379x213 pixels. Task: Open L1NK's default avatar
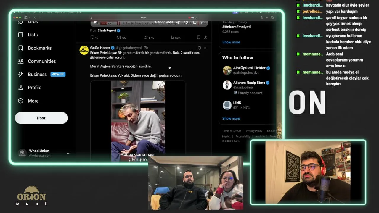(x=227, y=105)
